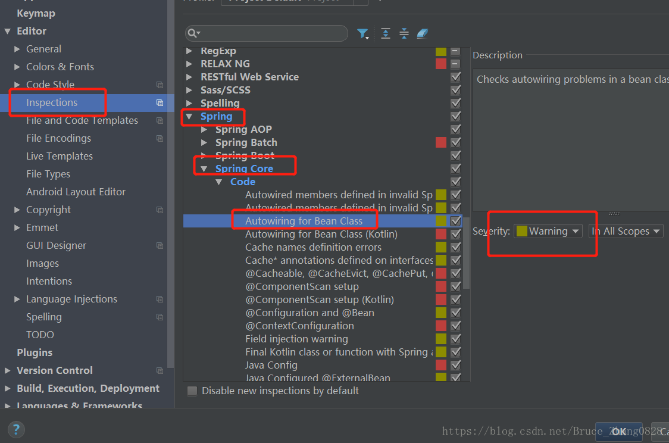Select Cache names definition errors inspection
This screenshot has height=443, width=669.
point(313,247)
